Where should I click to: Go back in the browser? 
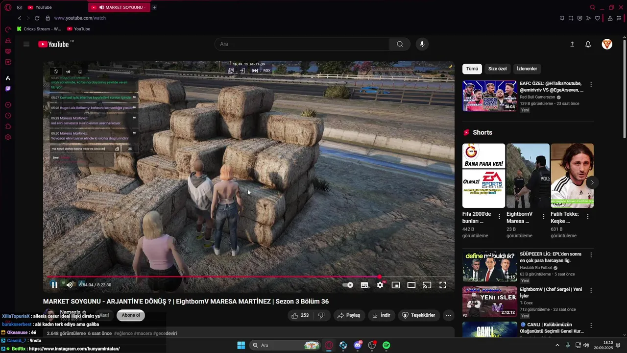tap(20, 18)
